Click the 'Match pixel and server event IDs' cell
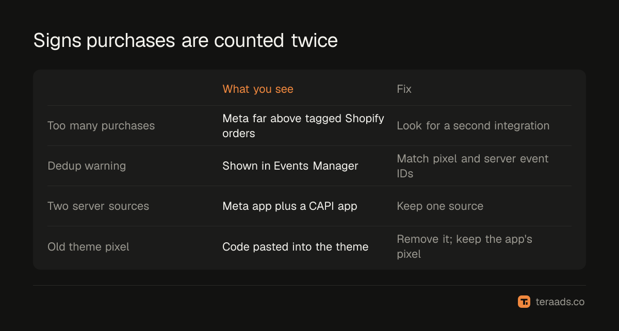619x331 pixels. coord(473,166)
